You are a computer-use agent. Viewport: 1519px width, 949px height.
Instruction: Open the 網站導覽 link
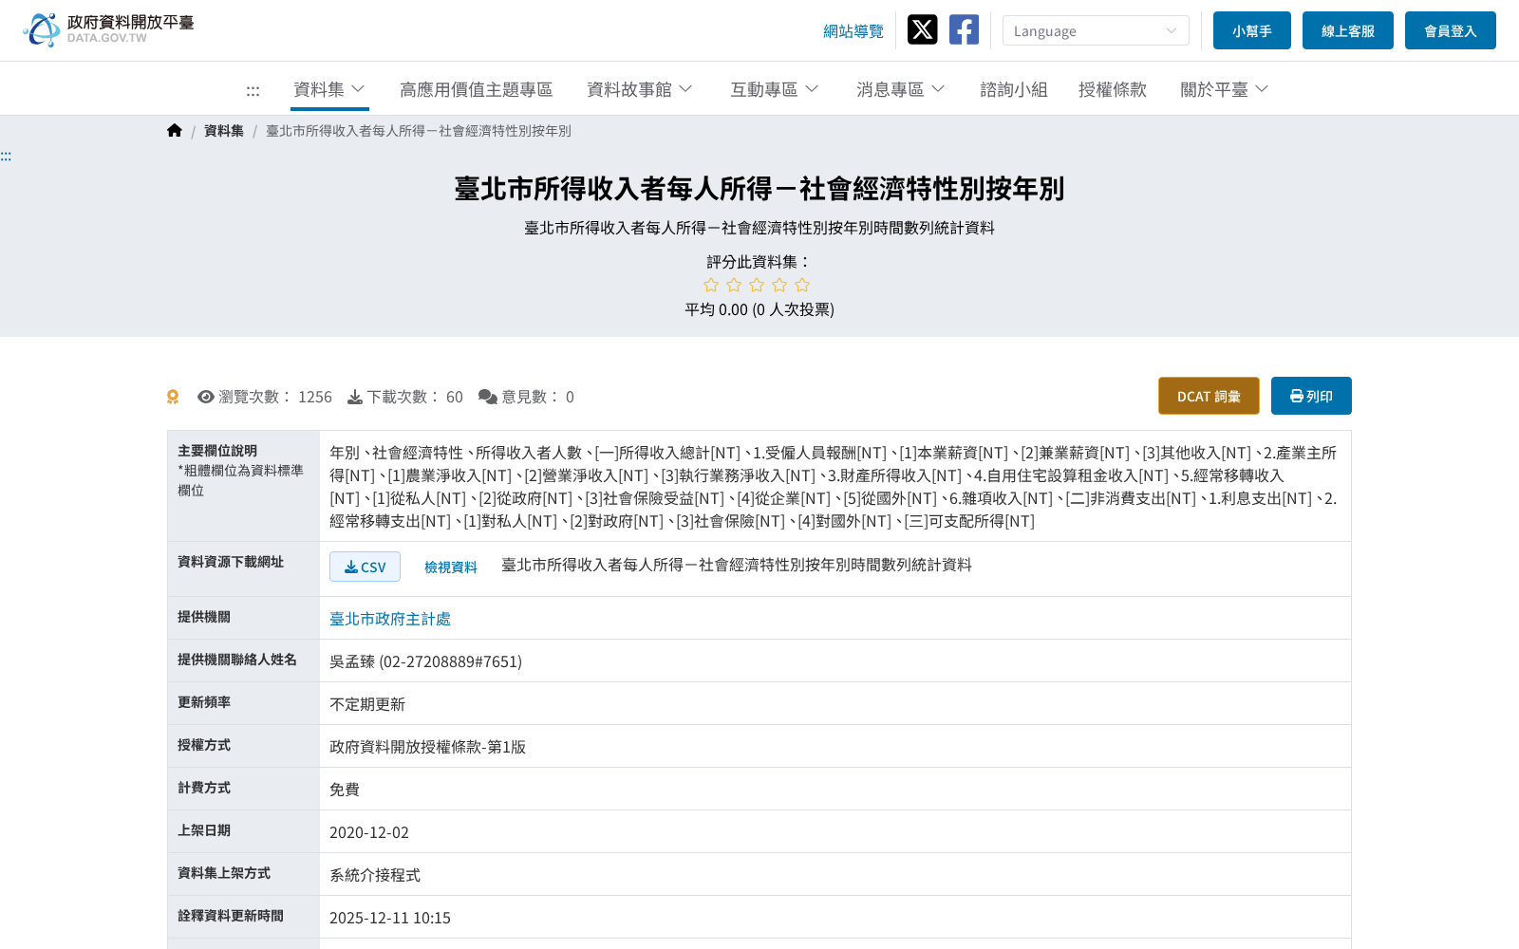pos(853,31)
